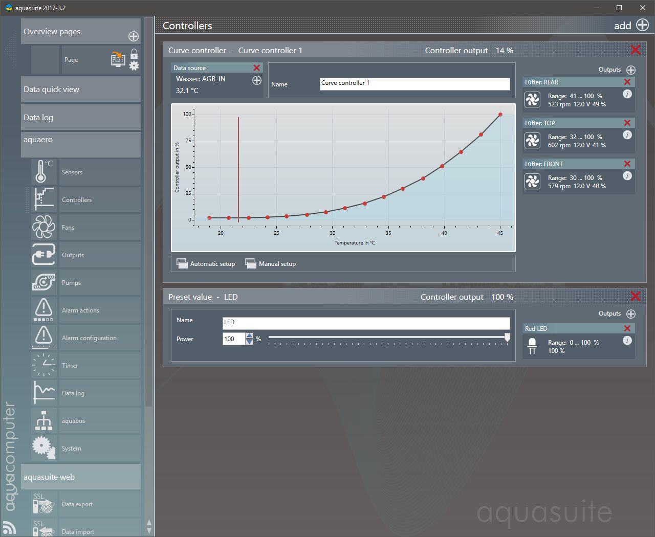Open the Data export SSL icon
This screenshot has height=537, width=655.
pos(44,503)
